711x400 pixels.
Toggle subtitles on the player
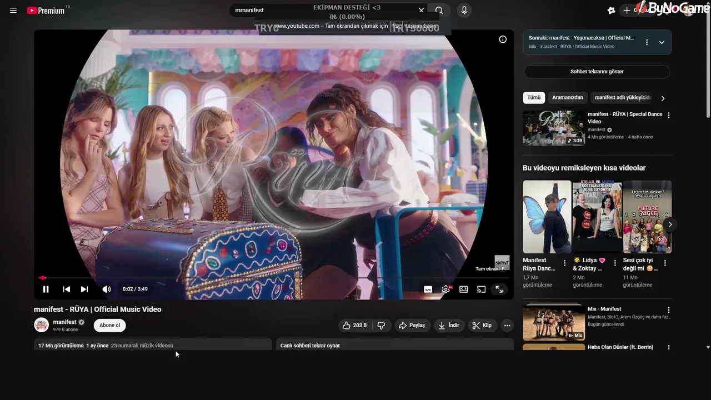428,289
